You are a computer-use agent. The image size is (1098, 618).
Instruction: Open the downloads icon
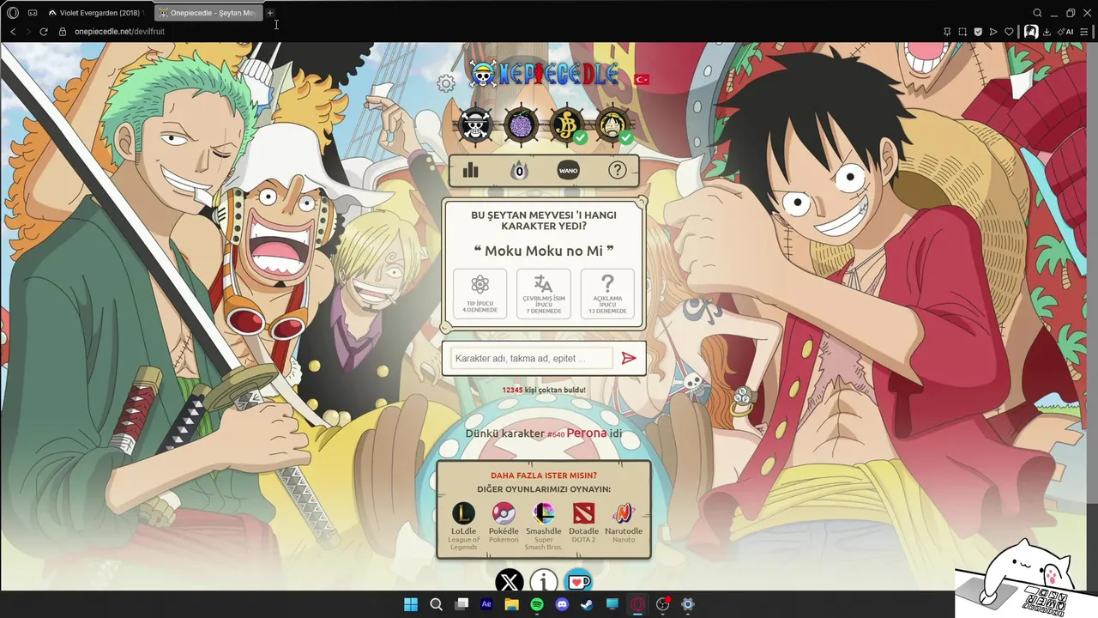(1047, 32)
